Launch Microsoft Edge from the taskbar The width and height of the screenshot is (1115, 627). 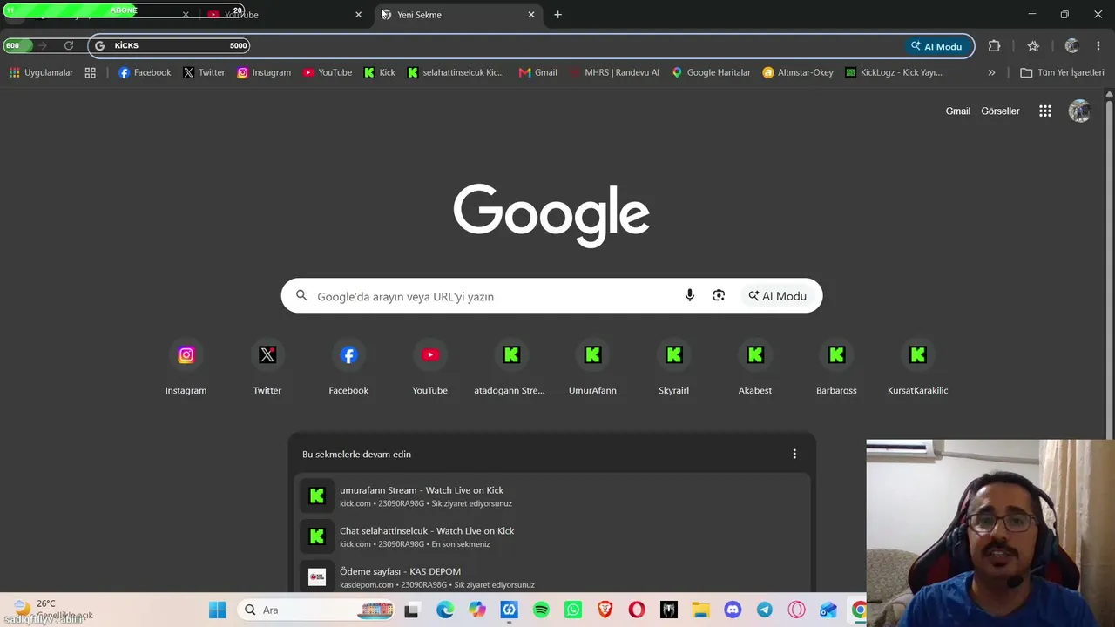(445, 610)
